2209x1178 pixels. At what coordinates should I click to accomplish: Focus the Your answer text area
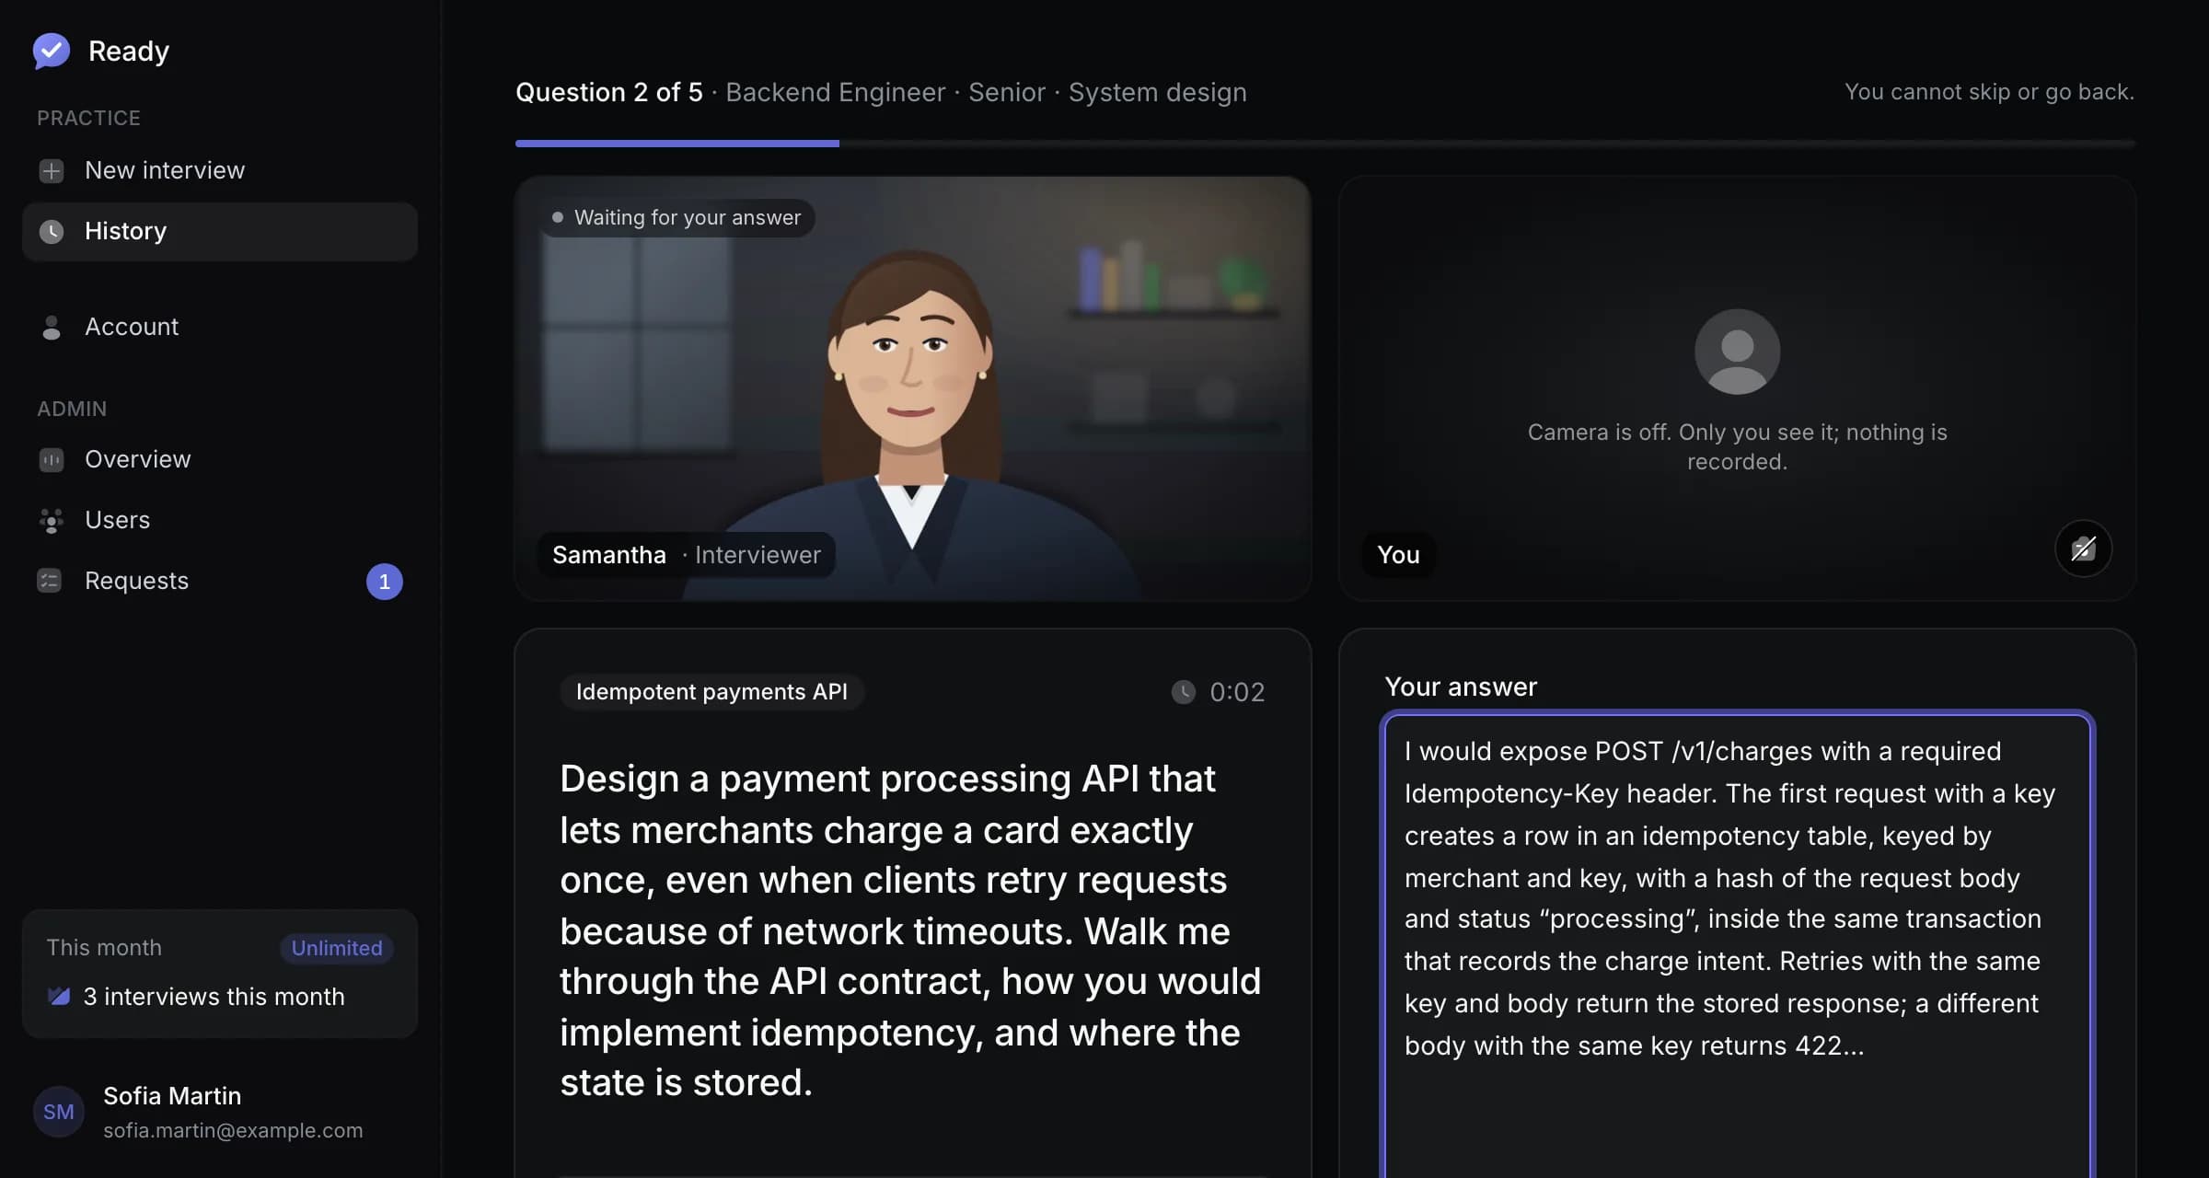pos(1738,946)
